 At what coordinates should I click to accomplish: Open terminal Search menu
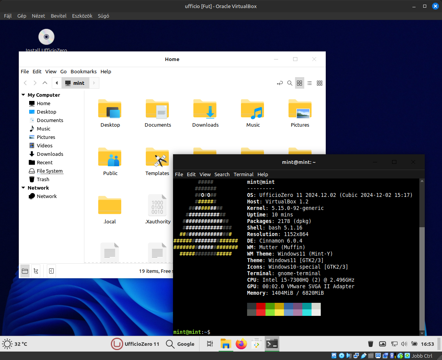point(222,175)
